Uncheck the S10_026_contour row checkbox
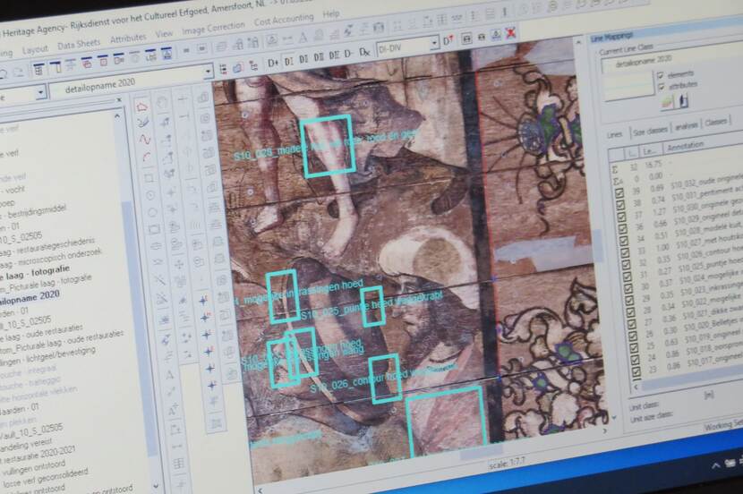Screen dimensions: 743x494 point(627,265)
